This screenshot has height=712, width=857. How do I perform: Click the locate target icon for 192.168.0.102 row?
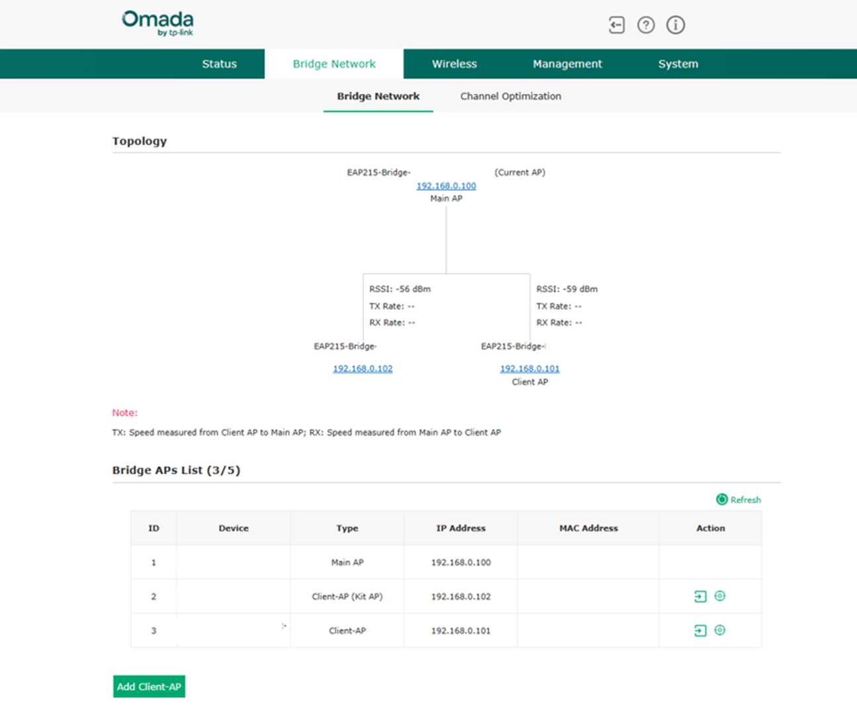pos(720,596)
